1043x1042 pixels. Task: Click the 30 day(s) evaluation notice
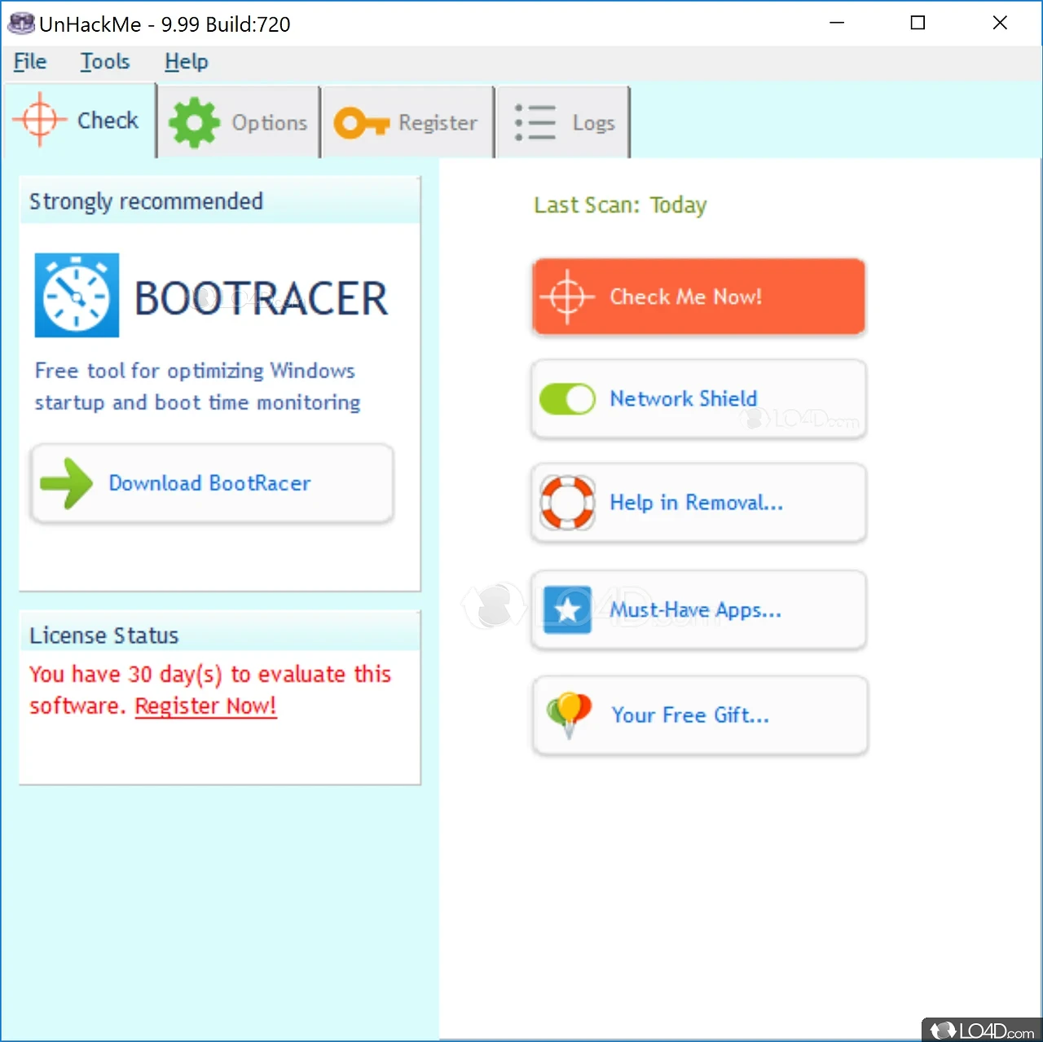pyautogui.click(x=210, y=690)
